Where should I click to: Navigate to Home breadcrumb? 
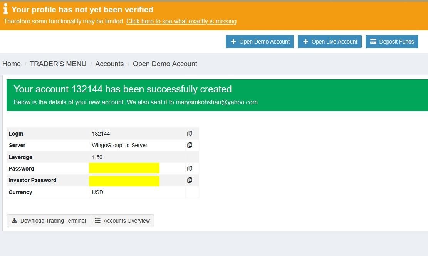[12, 64]
